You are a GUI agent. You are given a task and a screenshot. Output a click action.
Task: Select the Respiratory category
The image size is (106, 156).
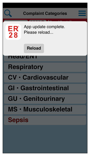45,67
